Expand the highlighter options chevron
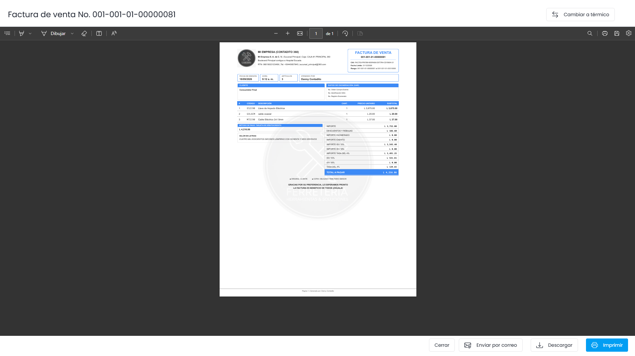635x356 pixels. pos(30,33)
